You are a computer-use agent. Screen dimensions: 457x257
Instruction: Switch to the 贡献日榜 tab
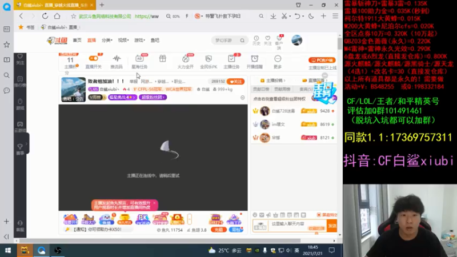261,89
